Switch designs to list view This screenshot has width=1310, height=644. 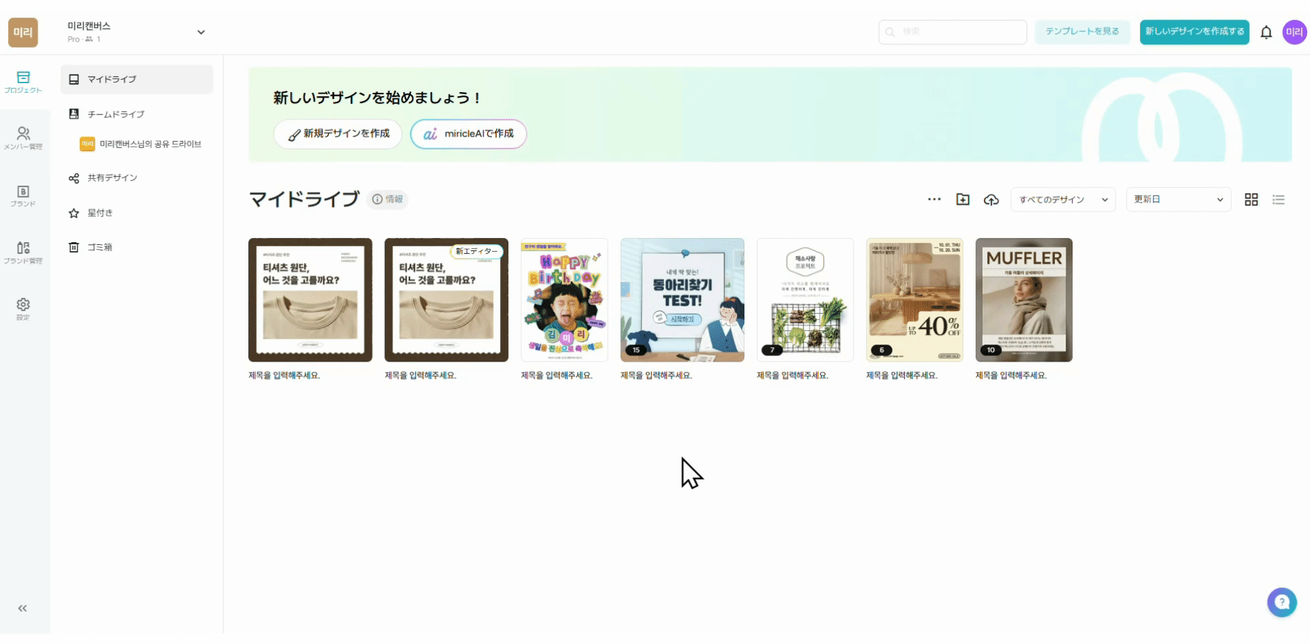tap(1279, 199)
